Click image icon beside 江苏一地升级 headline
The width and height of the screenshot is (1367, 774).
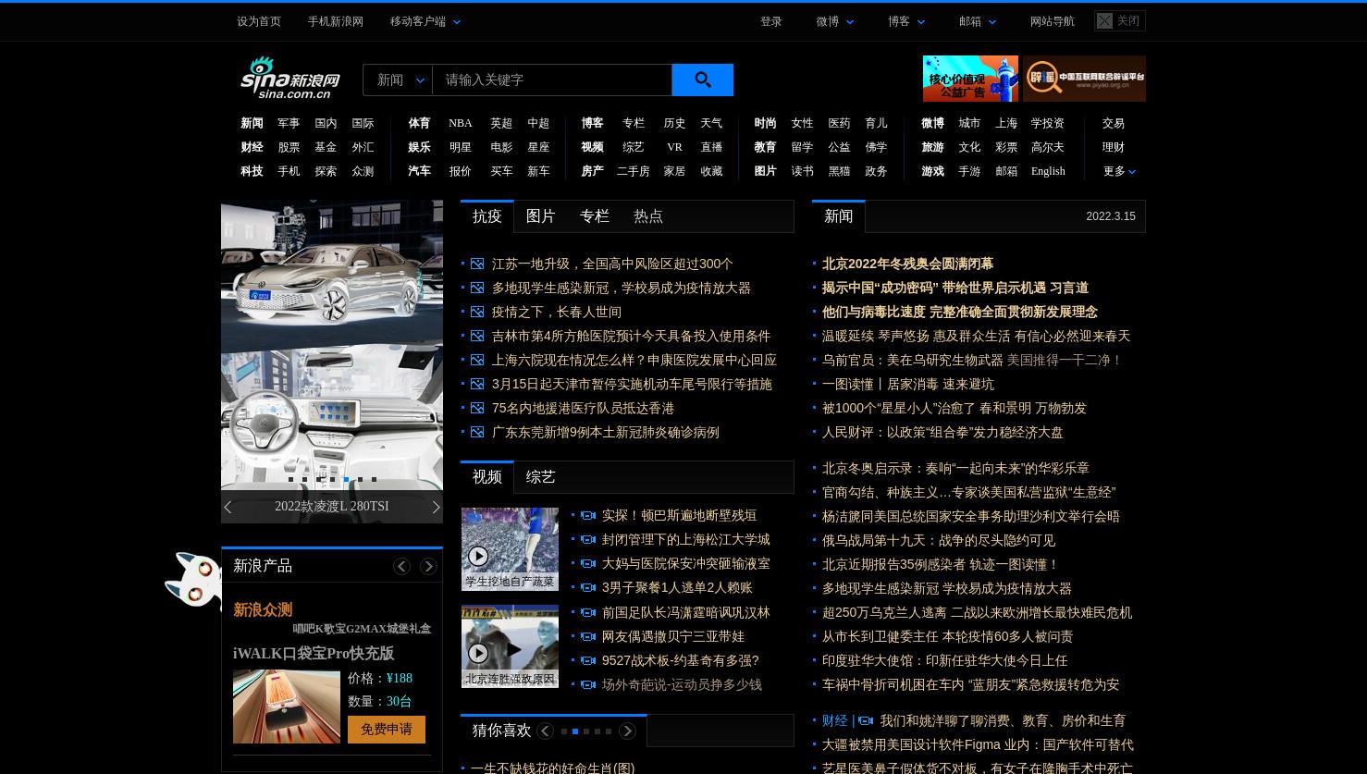point(477,264)
